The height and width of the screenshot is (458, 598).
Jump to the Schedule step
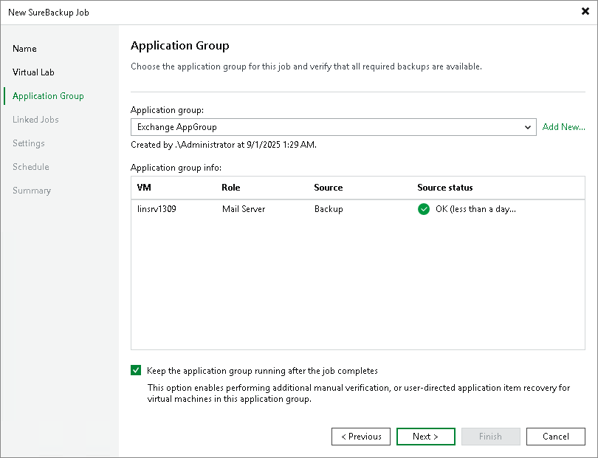pyautogui.click(x=30, y=166)
